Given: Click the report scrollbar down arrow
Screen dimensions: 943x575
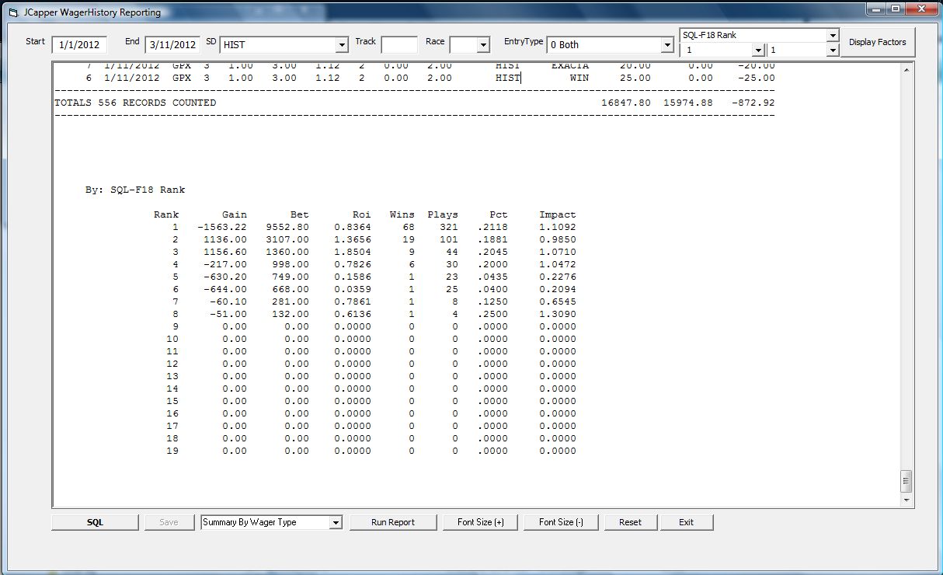Looking at the screenshot, I should tap(906, 501).
